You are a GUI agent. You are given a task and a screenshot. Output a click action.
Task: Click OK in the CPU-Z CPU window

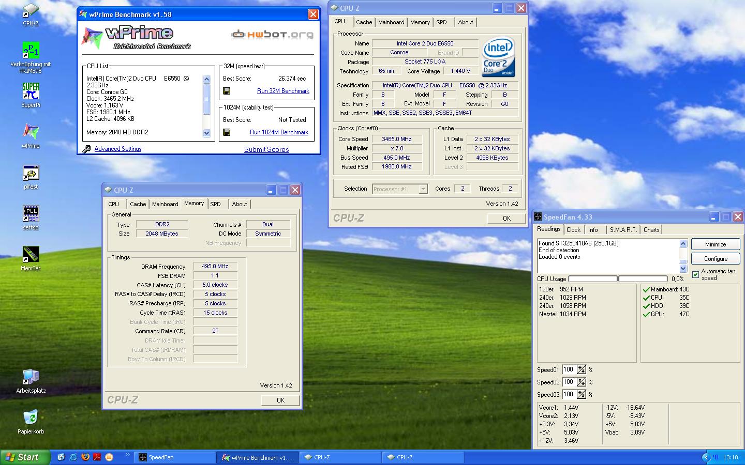point(506,219)
